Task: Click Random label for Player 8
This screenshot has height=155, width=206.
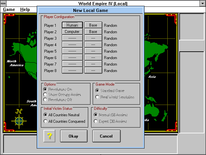Action: [110, 71]
